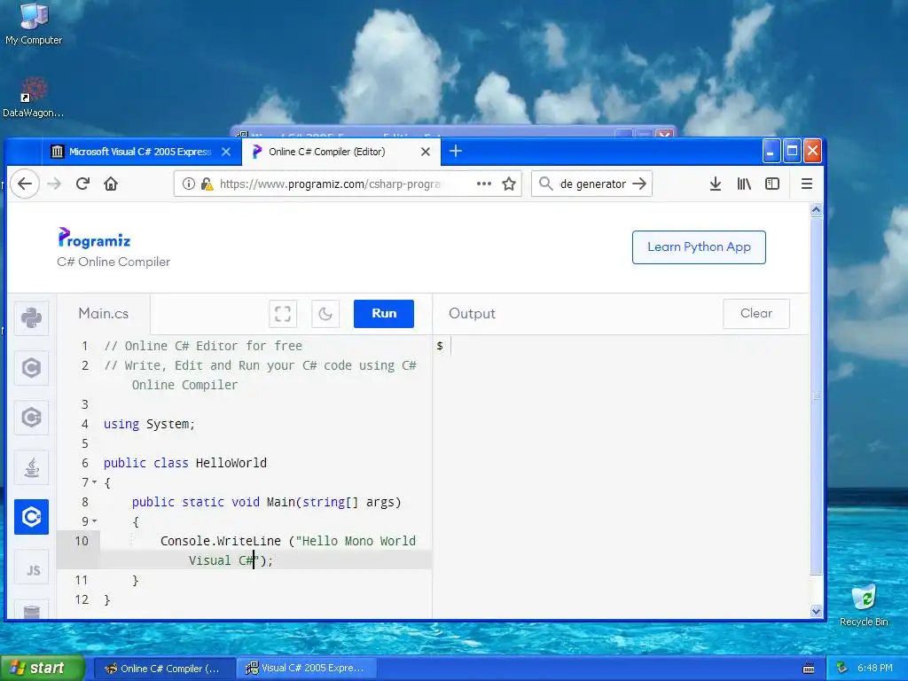Click the page vertical scrollbar thumb

pyautogui.click(x=817, y=396)
